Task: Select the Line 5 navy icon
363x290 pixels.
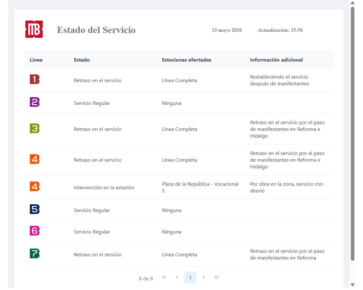Action: click(x=35, y=209)
